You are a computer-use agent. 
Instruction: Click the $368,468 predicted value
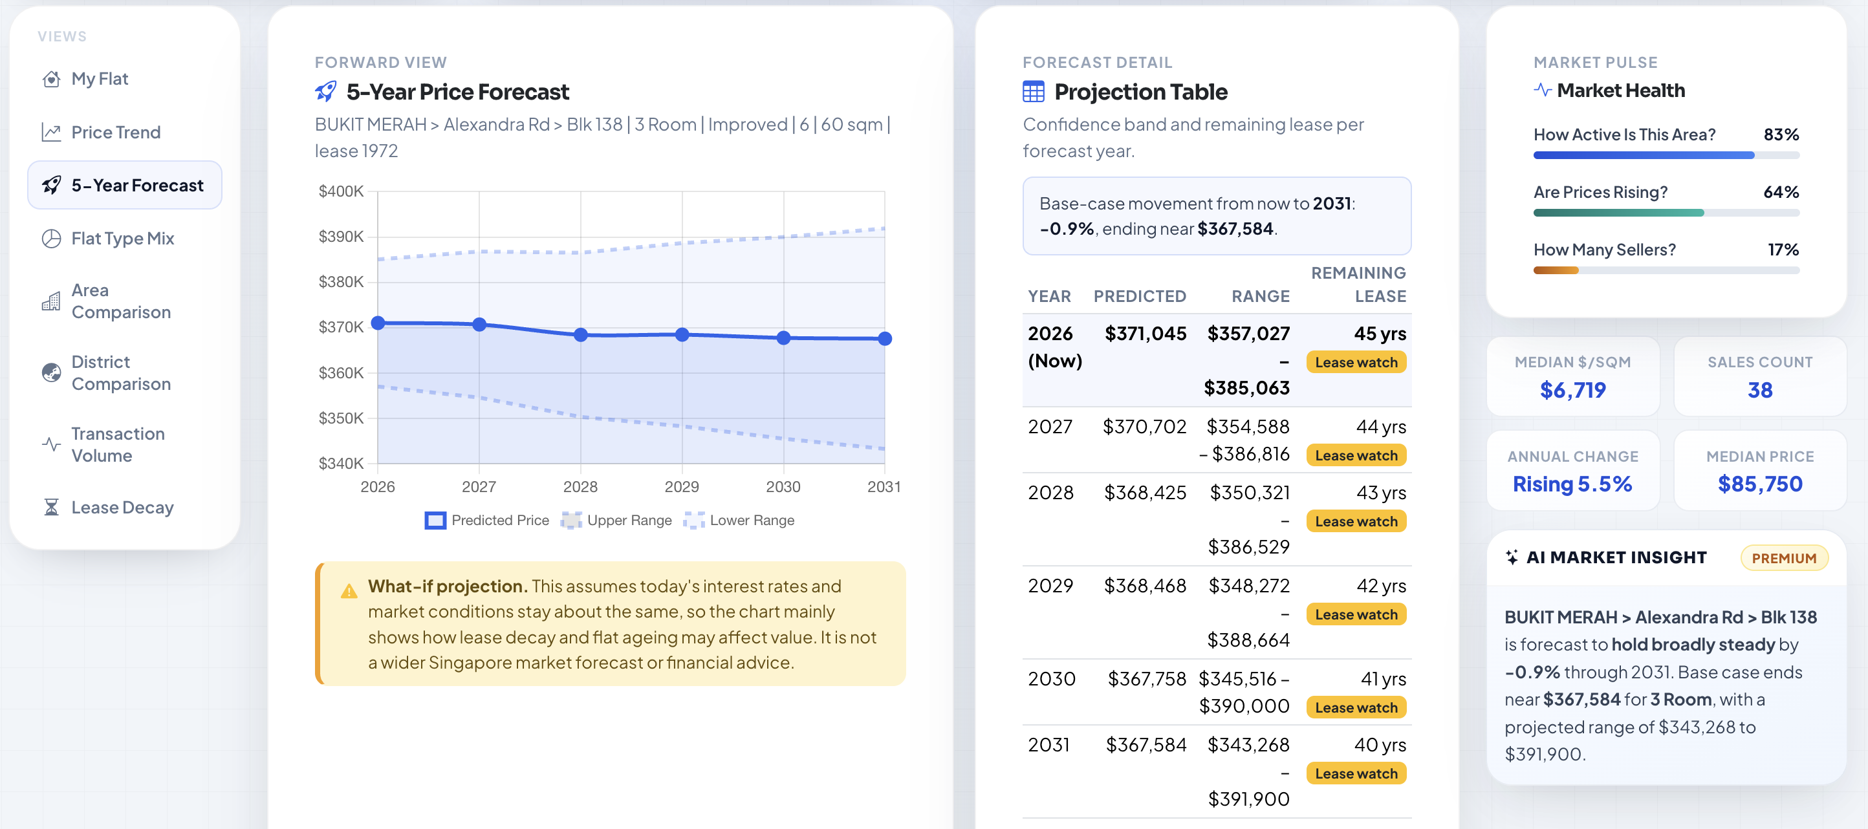(x=1145, y=585)
